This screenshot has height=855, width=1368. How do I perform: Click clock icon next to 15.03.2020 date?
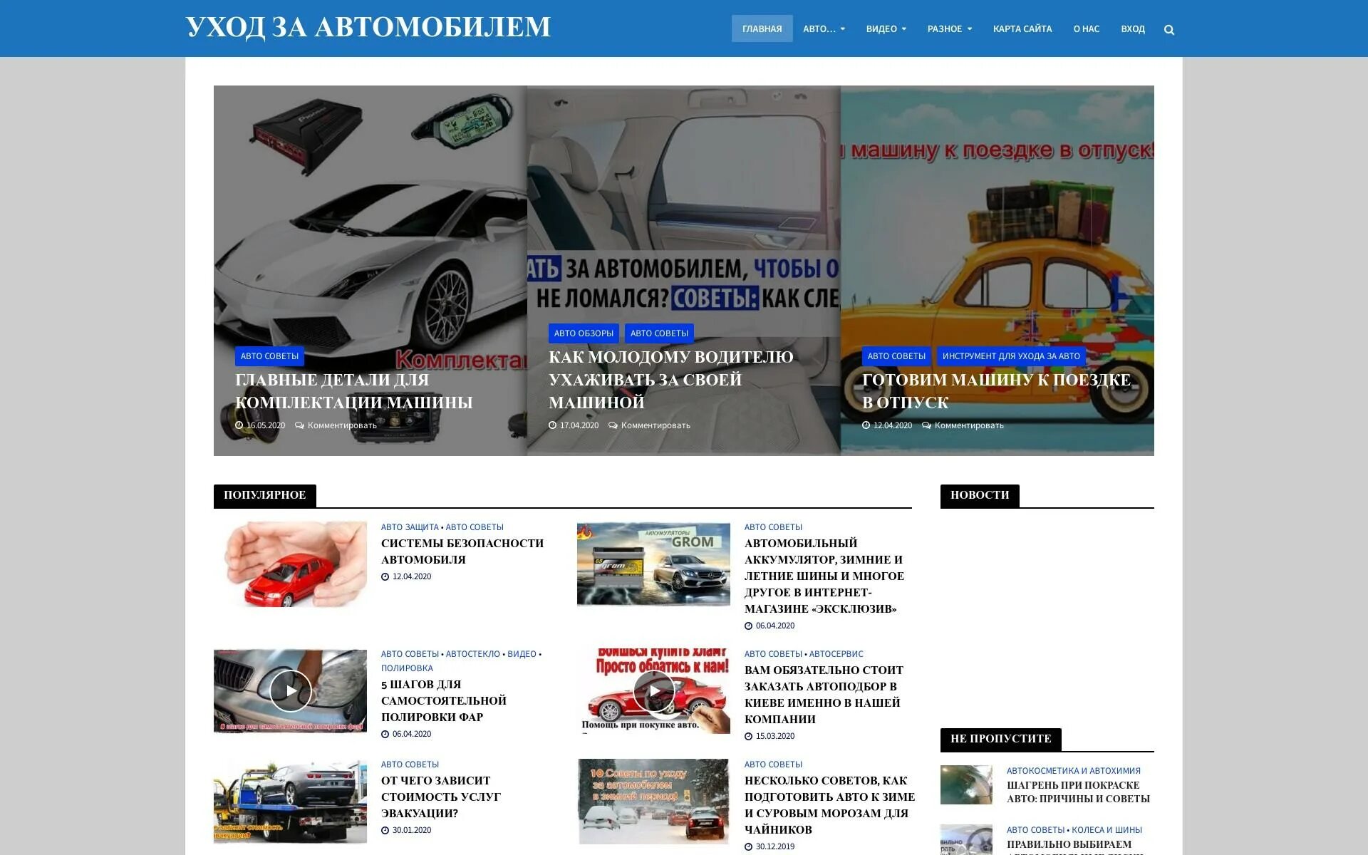(x=748, y=736)
